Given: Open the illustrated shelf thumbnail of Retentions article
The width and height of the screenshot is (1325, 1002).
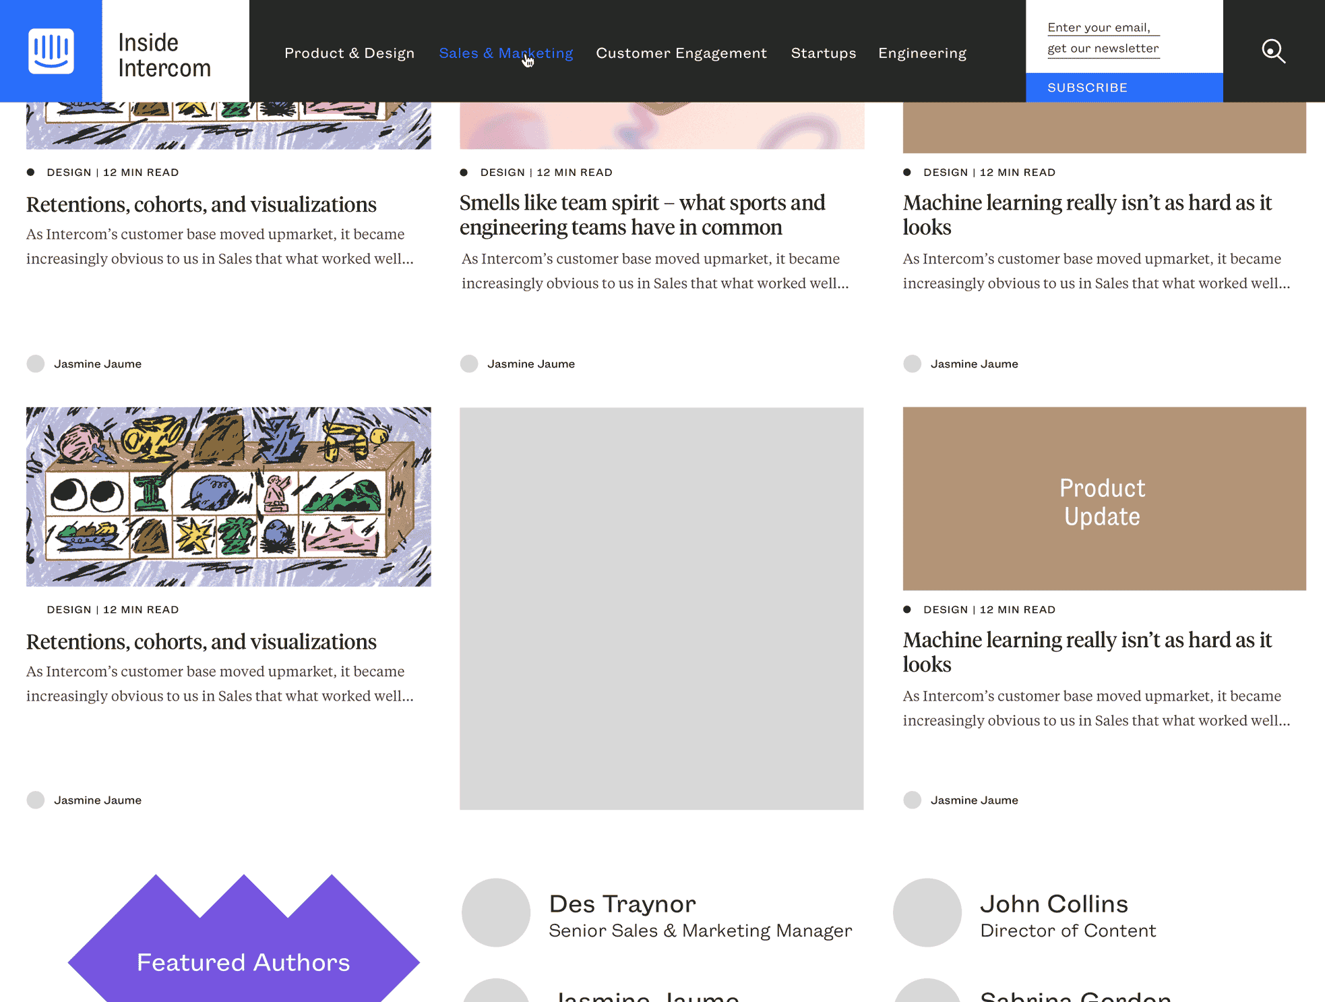Looking at the screenshot, I should point(228,497).
